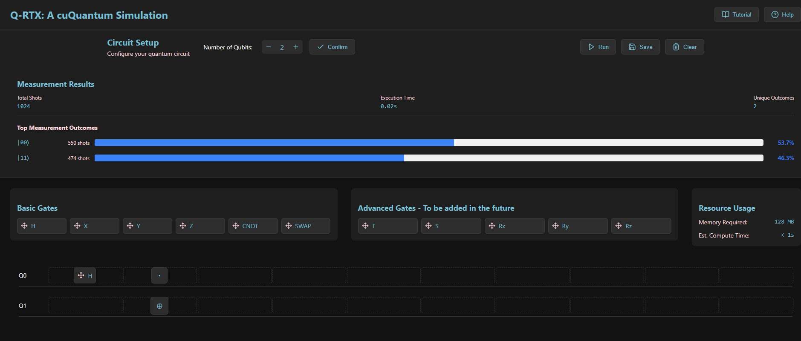Viewport: 801px width, 341px height.
Task: Click the Resource Usage heading
Action: click(727, 208)
